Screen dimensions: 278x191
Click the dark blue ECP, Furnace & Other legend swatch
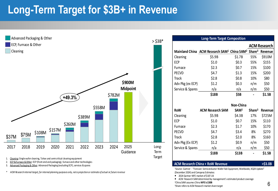point(8,44)
